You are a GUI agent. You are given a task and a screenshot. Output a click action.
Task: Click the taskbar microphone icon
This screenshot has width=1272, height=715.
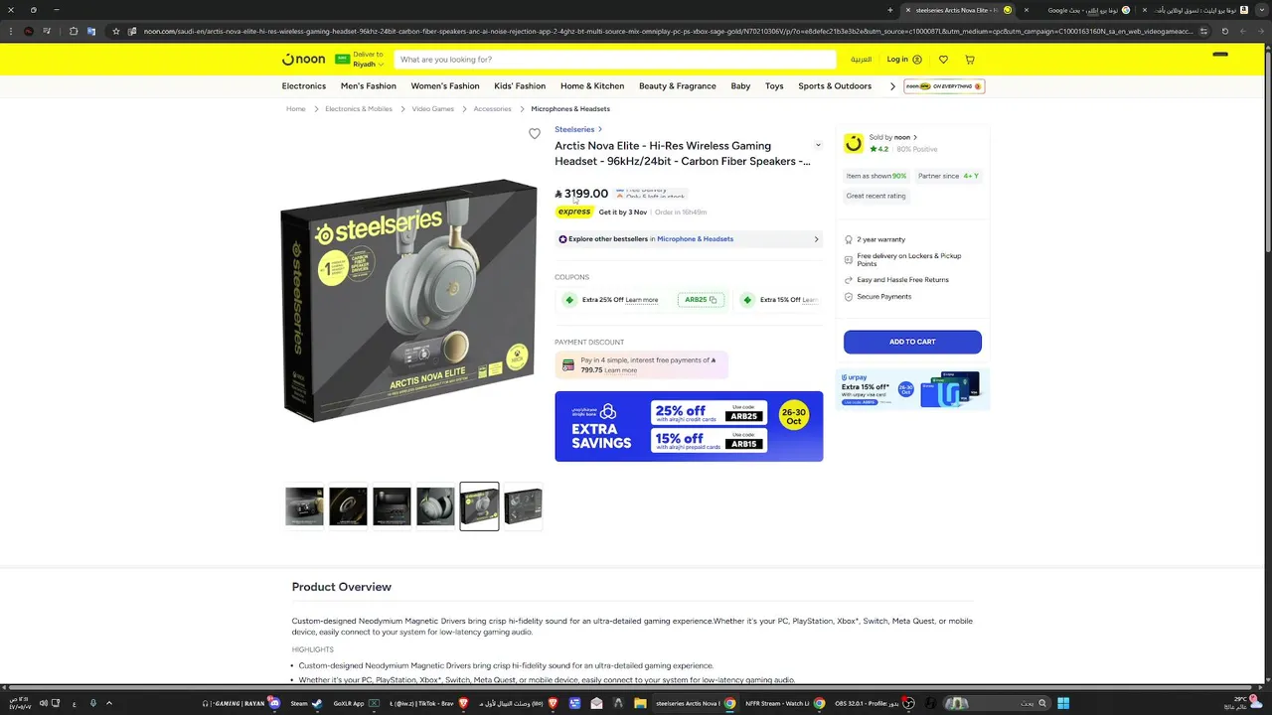(x=93, y=703)
